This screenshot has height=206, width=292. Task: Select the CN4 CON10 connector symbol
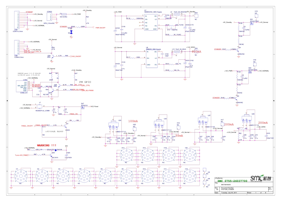[18, 20]
